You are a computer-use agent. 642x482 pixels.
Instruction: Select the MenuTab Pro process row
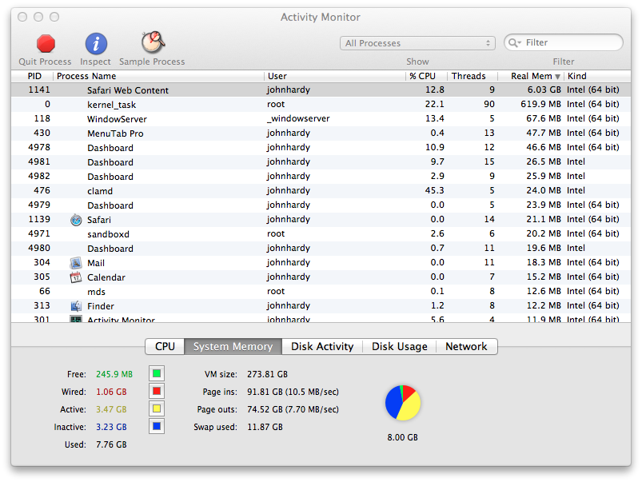321,133
